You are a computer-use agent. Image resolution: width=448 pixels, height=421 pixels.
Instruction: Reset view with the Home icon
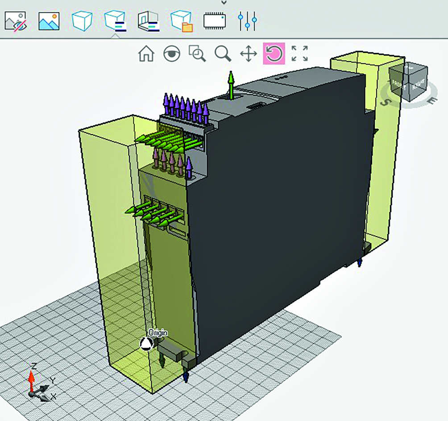click(x=146, y=54)
